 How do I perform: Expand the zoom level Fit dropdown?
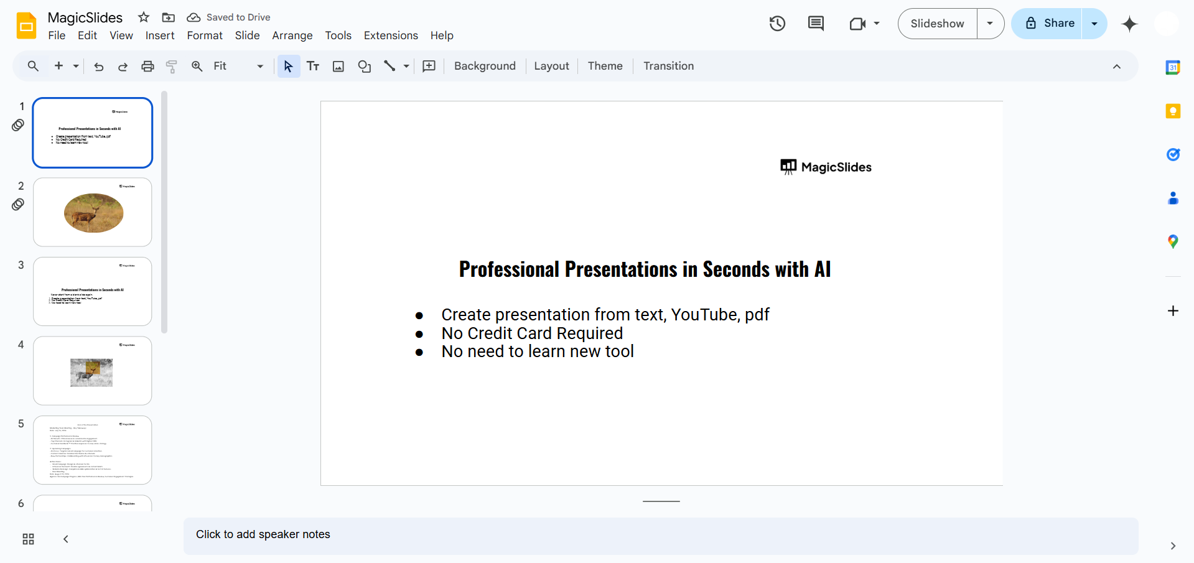pos(260,66)
